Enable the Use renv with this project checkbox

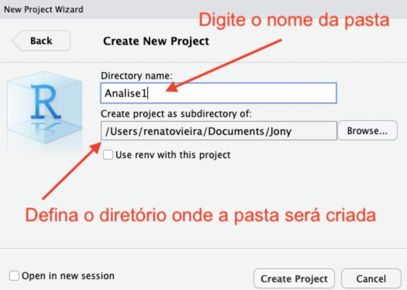[109, 155]
